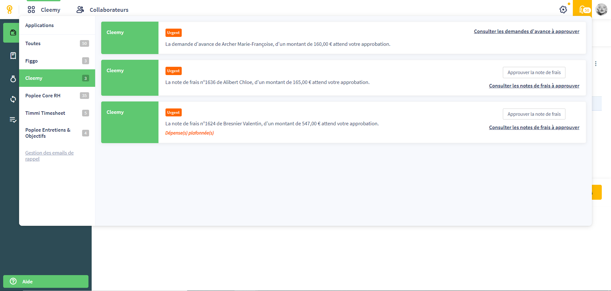Image resolution: width=611 pixels, height=291 pixels.
Task: Click Cleemy text in the top navigation bar
Action: tap(50, 10)
